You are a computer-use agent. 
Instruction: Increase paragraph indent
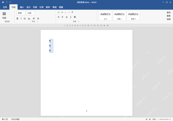point(69,12)
